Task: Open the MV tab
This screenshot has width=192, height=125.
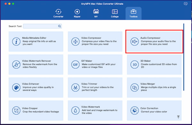Action: click(96, 13)
